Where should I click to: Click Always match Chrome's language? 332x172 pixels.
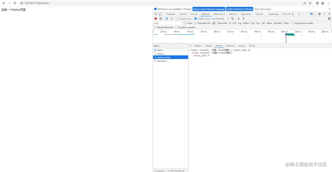[x=209, y=9]
